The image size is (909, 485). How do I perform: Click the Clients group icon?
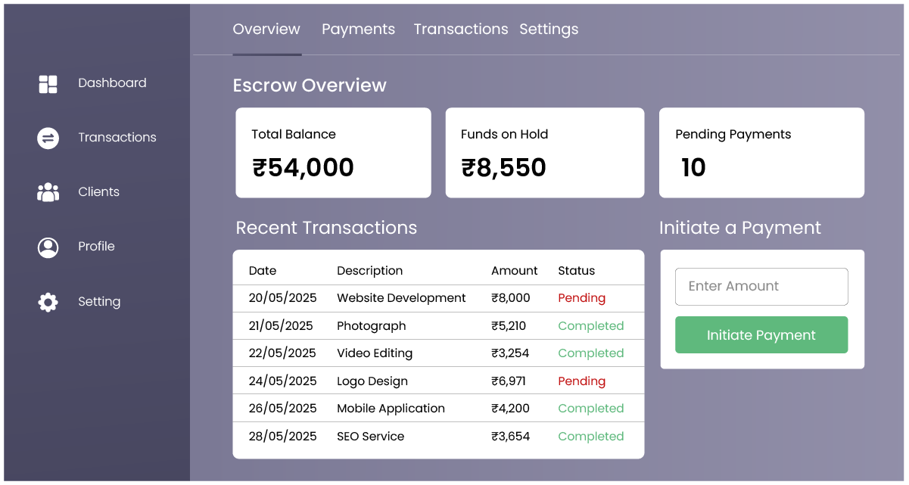[48, 192]
